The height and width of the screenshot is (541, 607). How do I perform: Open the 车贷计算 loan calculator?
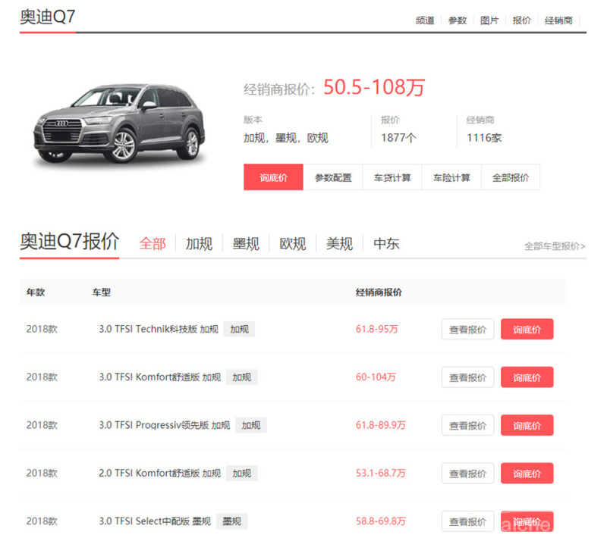point(392,177)
